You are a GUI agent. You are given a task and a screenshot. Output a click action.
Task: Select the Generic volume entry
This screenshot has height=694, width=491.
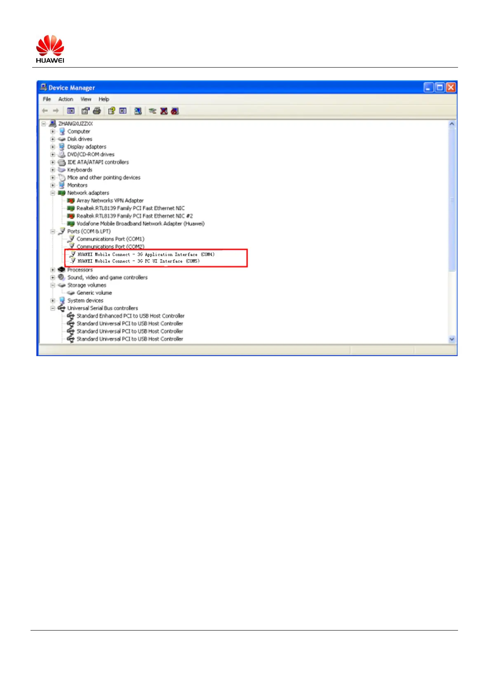(x=94, y=293)
